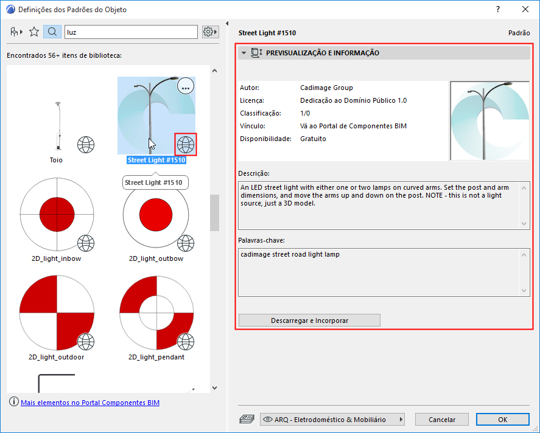This screenshot has width=540, height=433.
Task: Click the ARCHICAD icon in title bar
Action: (x=11, y=10)
